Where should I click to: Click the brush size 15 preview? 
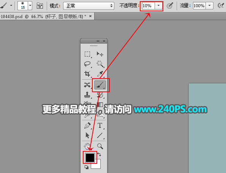pos(23,6)
